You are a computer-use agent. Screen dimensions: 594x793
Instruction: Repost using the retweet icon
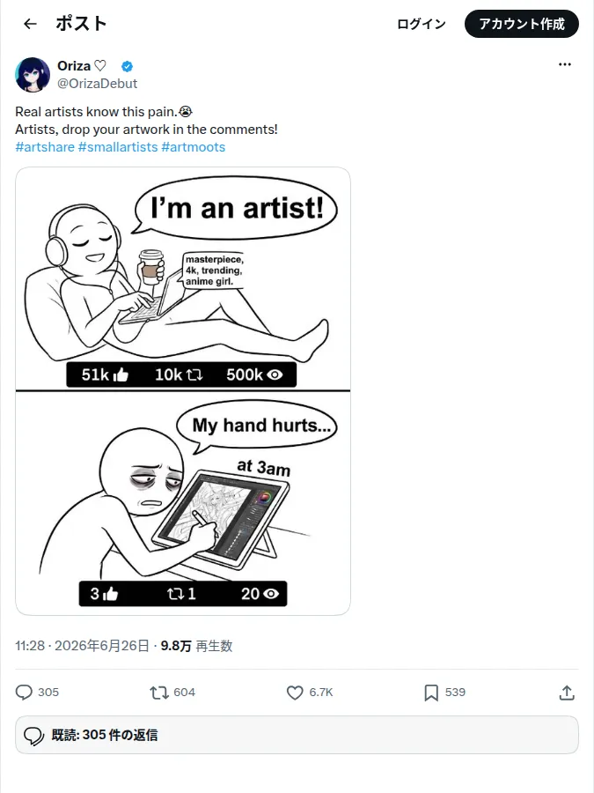159,693
